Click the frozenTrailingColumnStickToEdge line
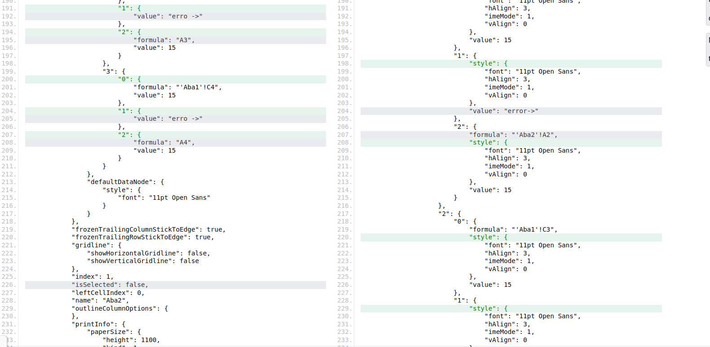Viewport: 710px width, 347px height. pos(148,229)
